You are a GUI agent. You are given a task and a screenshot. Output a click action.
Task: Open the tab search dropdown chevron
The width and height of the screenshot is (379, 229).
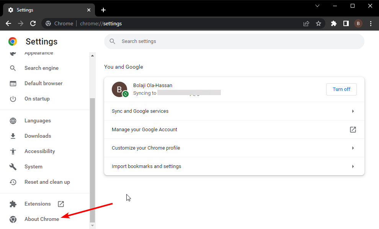pos(317,6)
